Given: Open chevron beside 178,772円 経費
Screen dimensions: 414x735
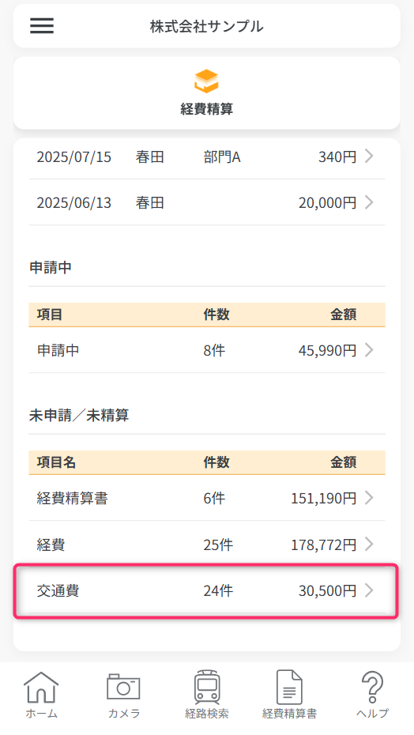Looking at the screenshot, I should tap(369, 545).
